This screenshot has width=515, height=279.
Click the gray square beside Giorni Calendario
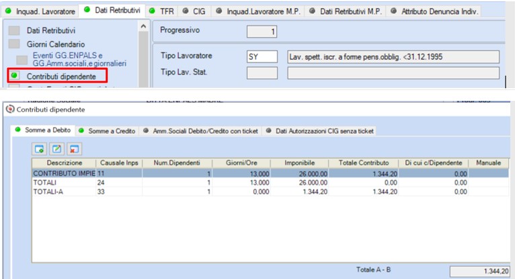pos(14,44)
